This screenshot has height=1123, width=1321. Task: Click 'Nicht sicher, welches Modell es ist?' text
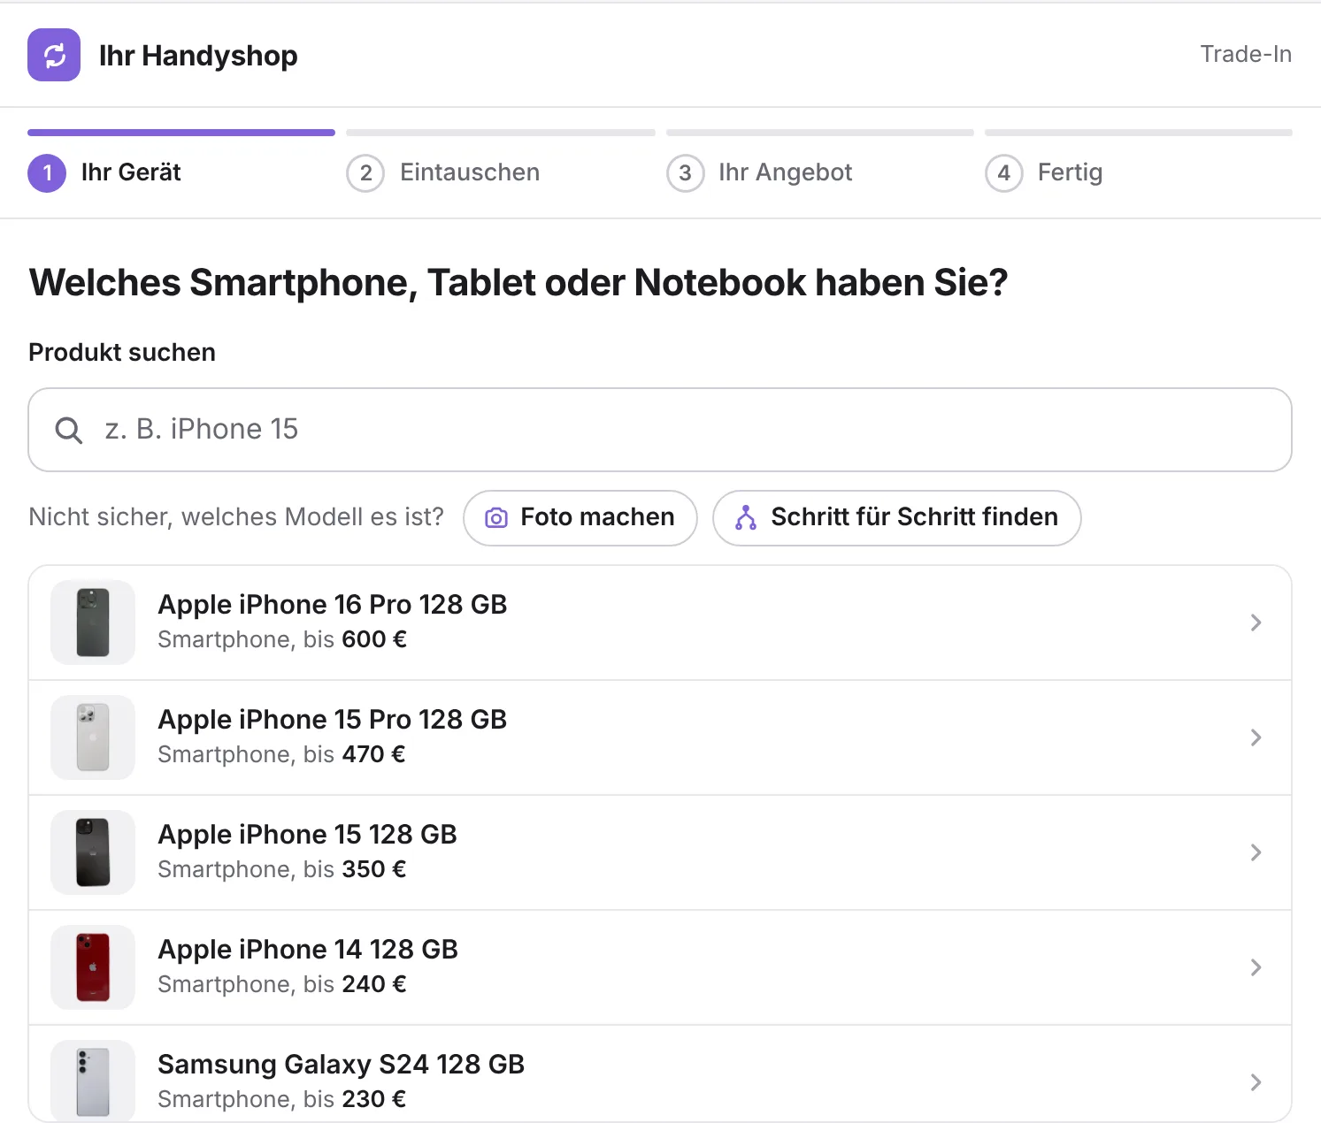point(236,517)
